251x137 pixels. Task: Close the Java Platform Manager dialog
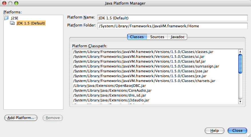237,130
